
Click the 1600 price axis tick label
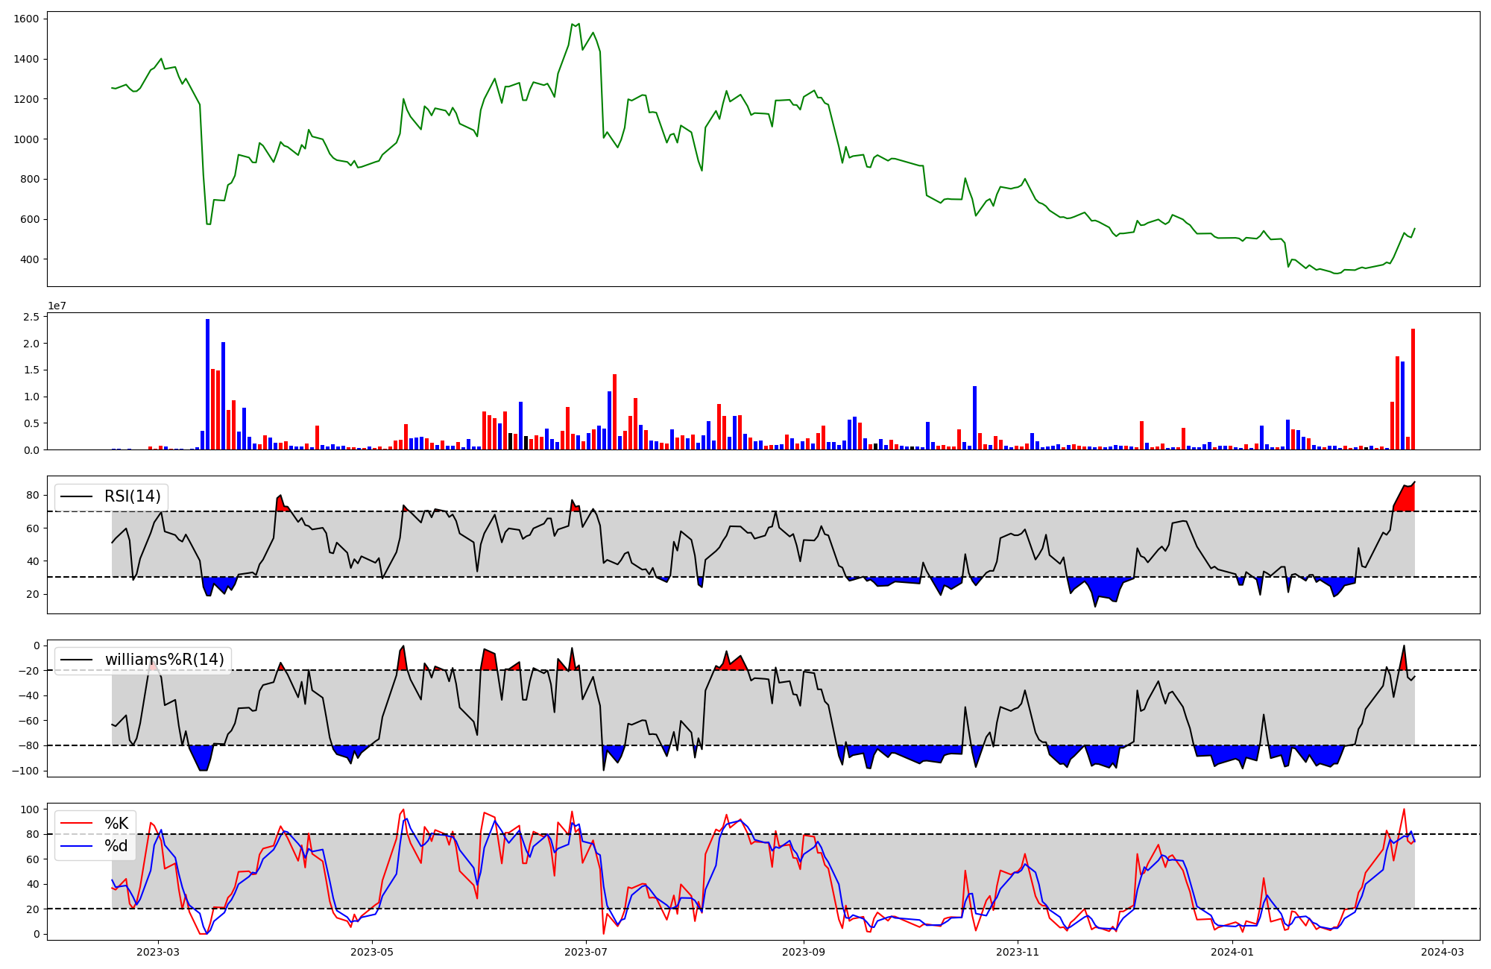27,19
